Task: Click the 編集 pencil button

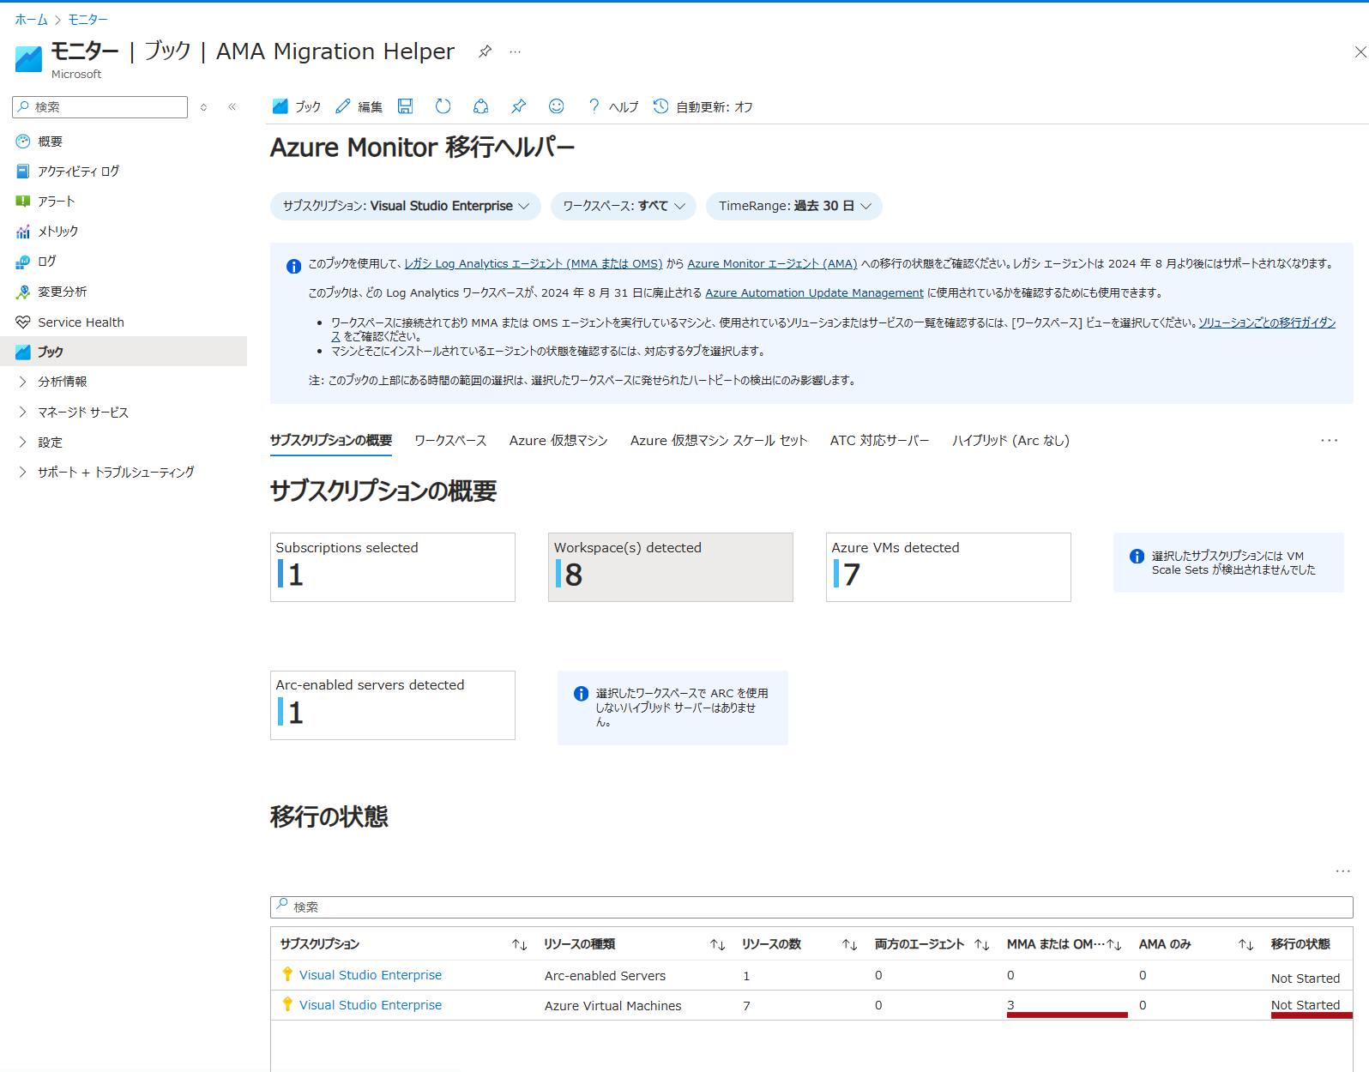Action: 359,106
